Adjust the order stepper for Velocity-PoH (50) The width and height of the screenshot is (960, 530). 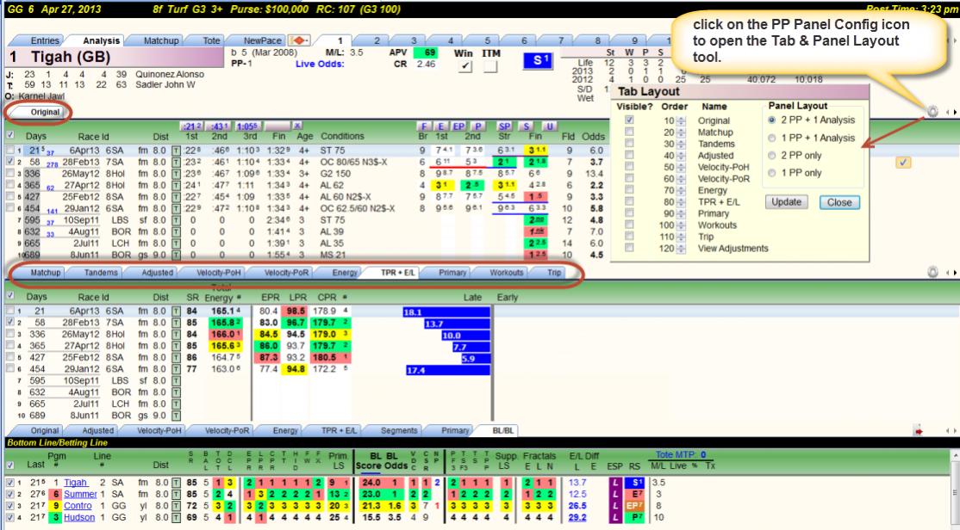(681, 168)
